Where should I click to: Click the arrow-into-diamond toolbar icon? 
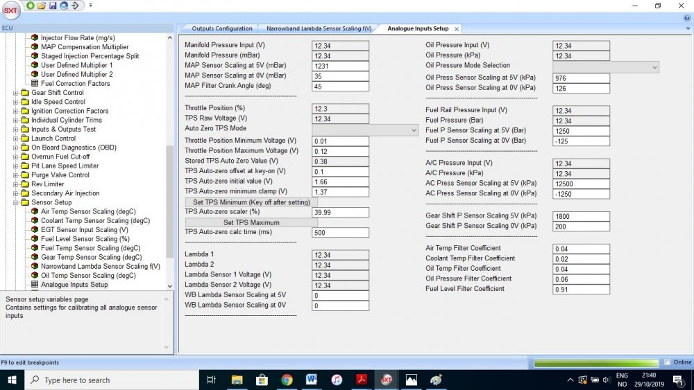coord(75,6)
